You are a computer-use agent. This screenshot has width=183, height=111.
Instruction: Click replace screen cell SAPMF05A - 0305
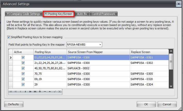click(x=149, y=74)
